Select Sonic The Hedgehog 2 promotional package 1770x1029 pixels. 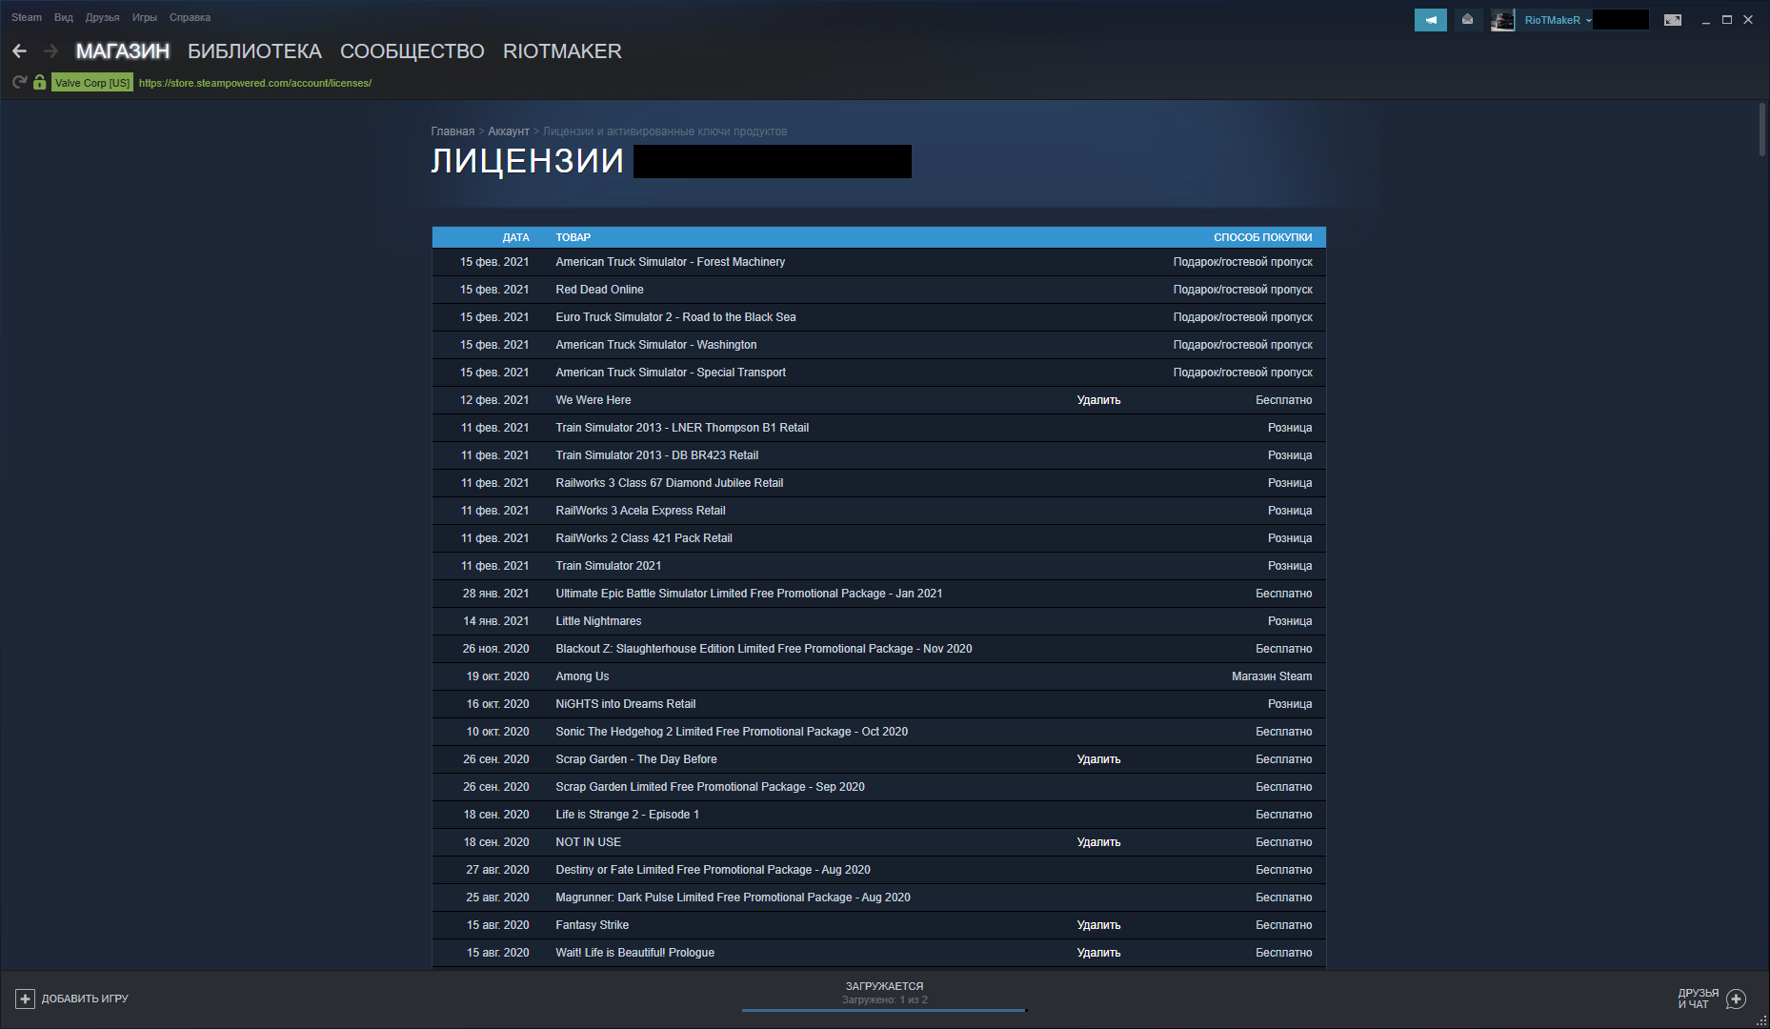tap(732, 732)
